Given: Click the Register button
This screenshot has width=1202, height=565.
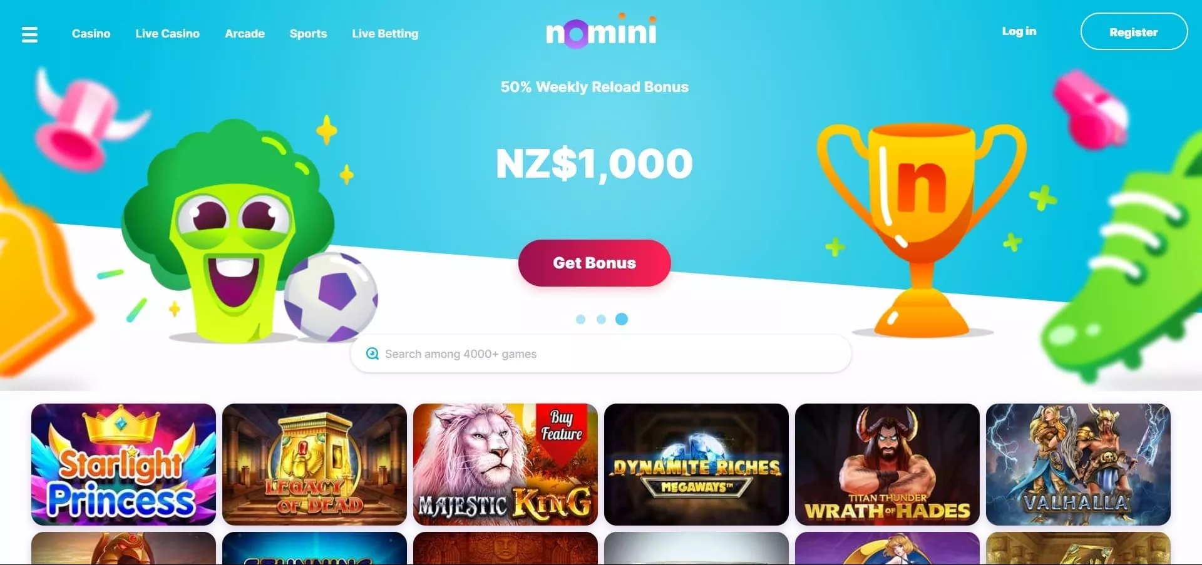Looking at the screenshot, I should coord(1134,31).
